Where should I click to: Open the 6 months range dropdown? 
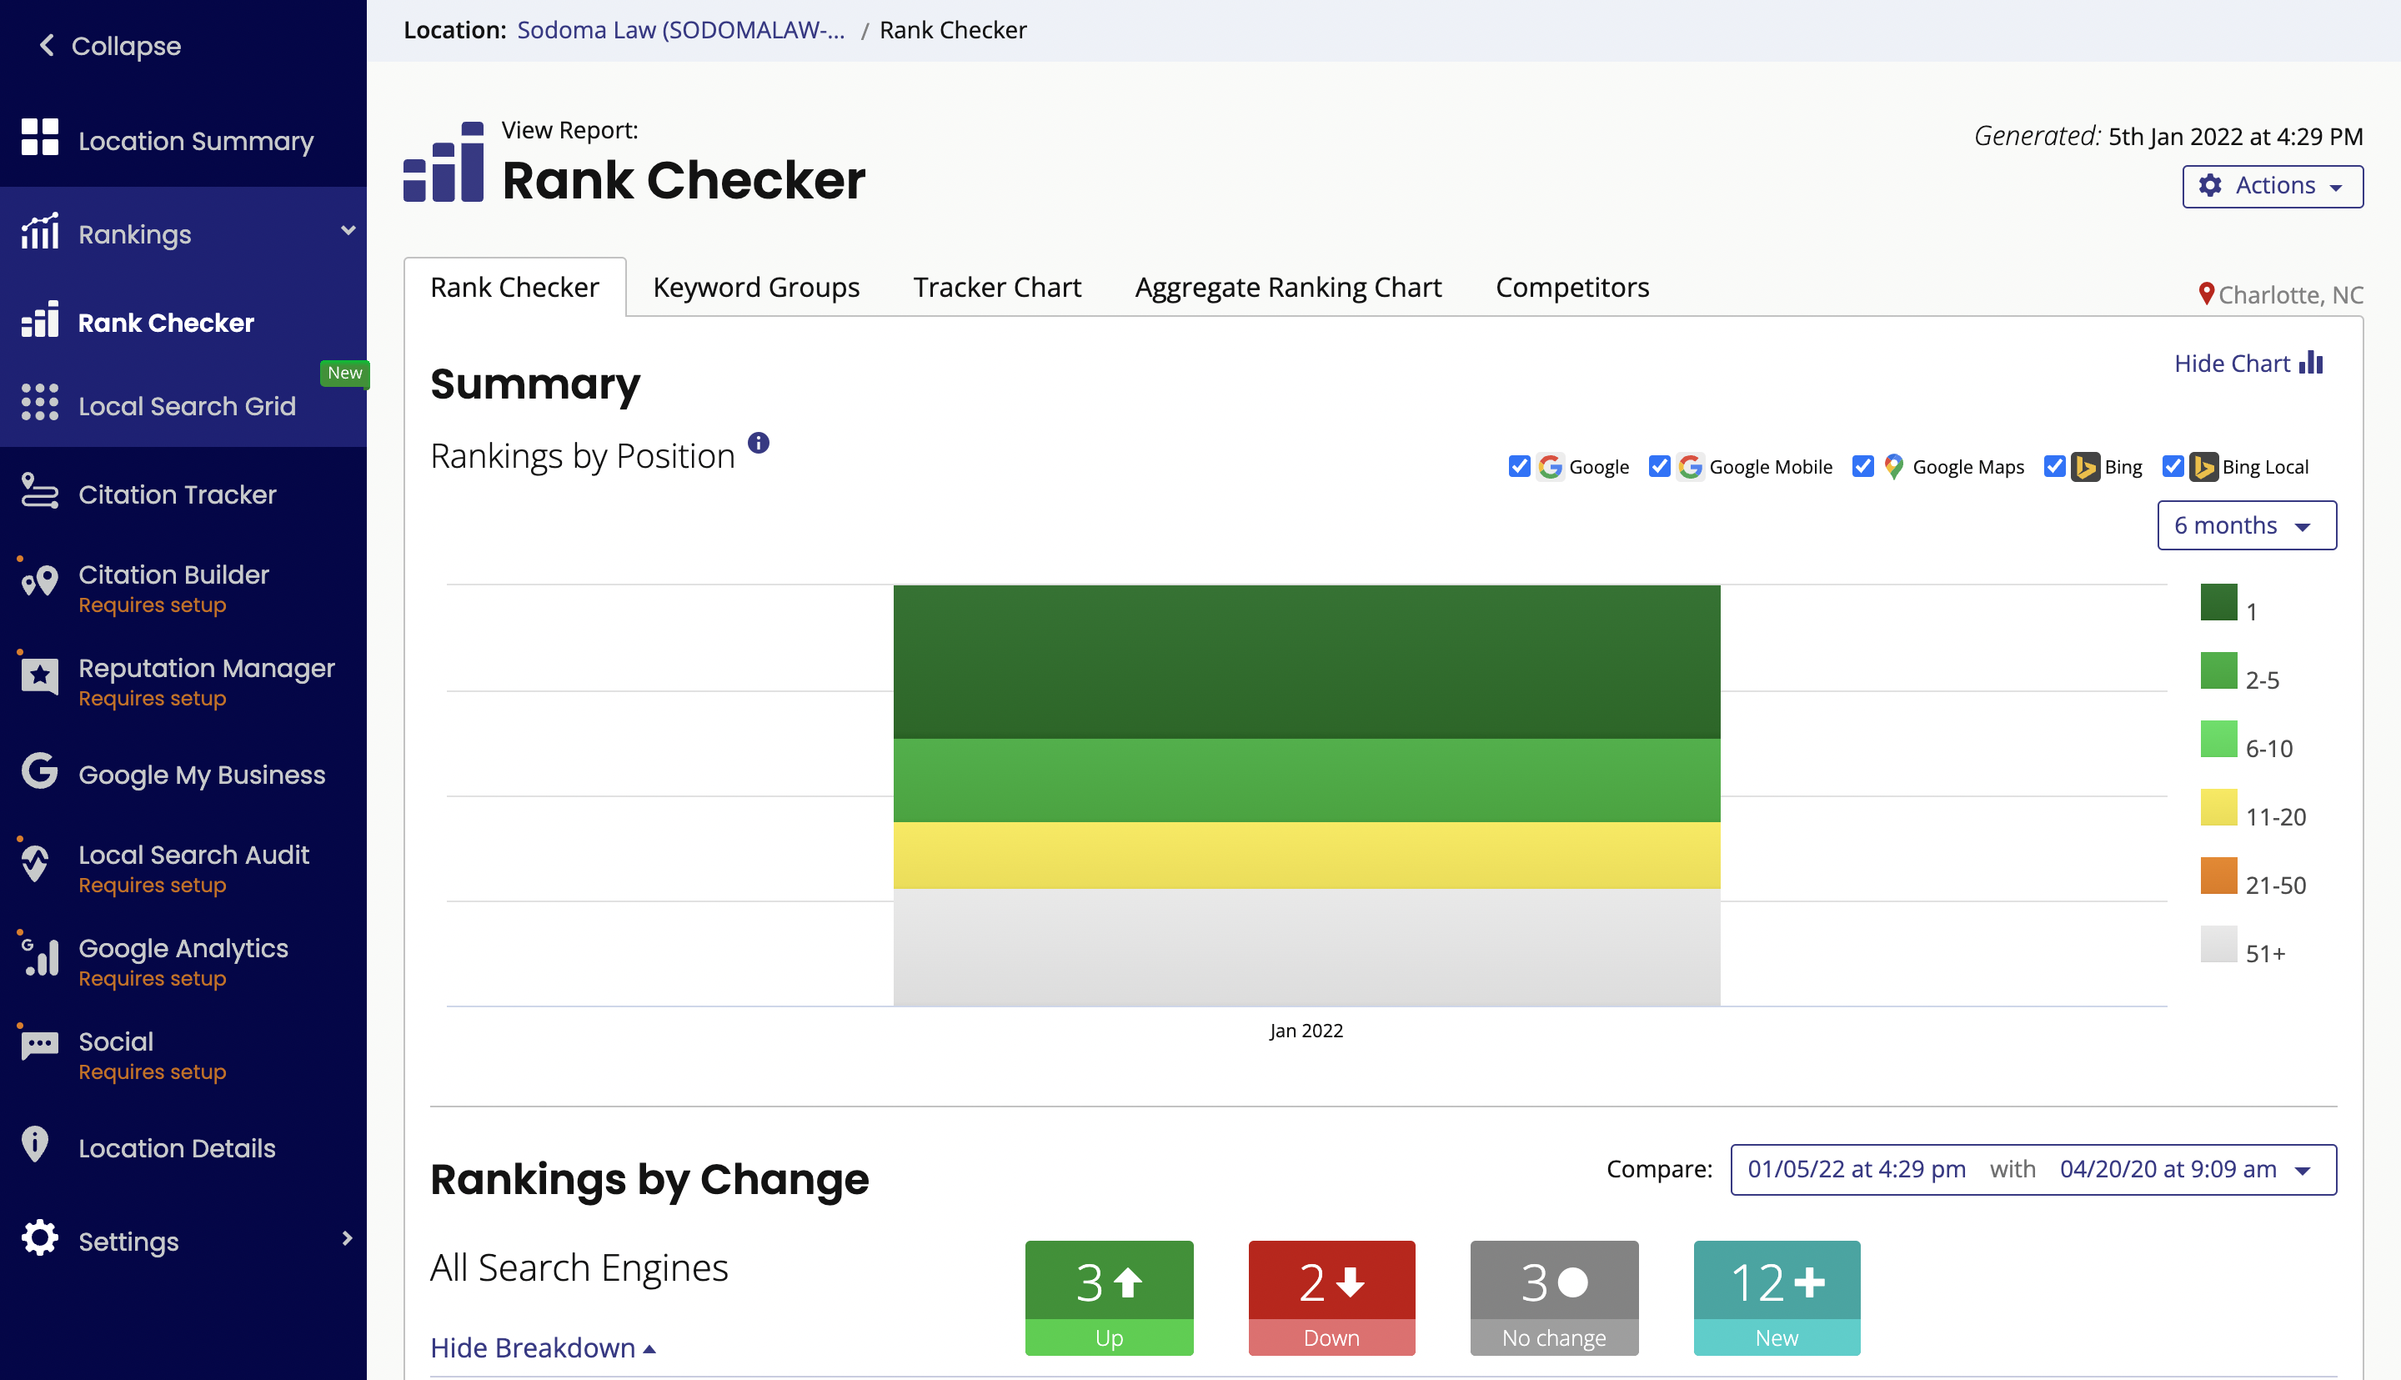[x=2247, y=525]
